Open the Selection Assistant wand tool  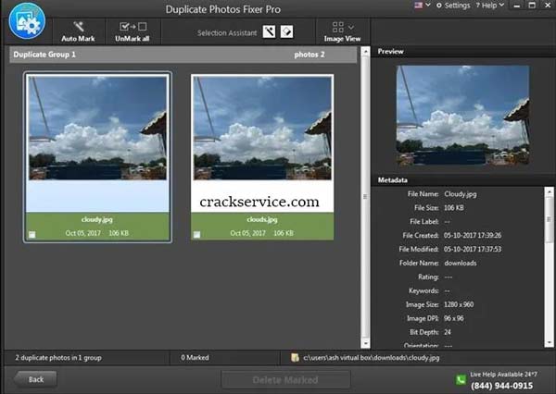pos(269,32)
